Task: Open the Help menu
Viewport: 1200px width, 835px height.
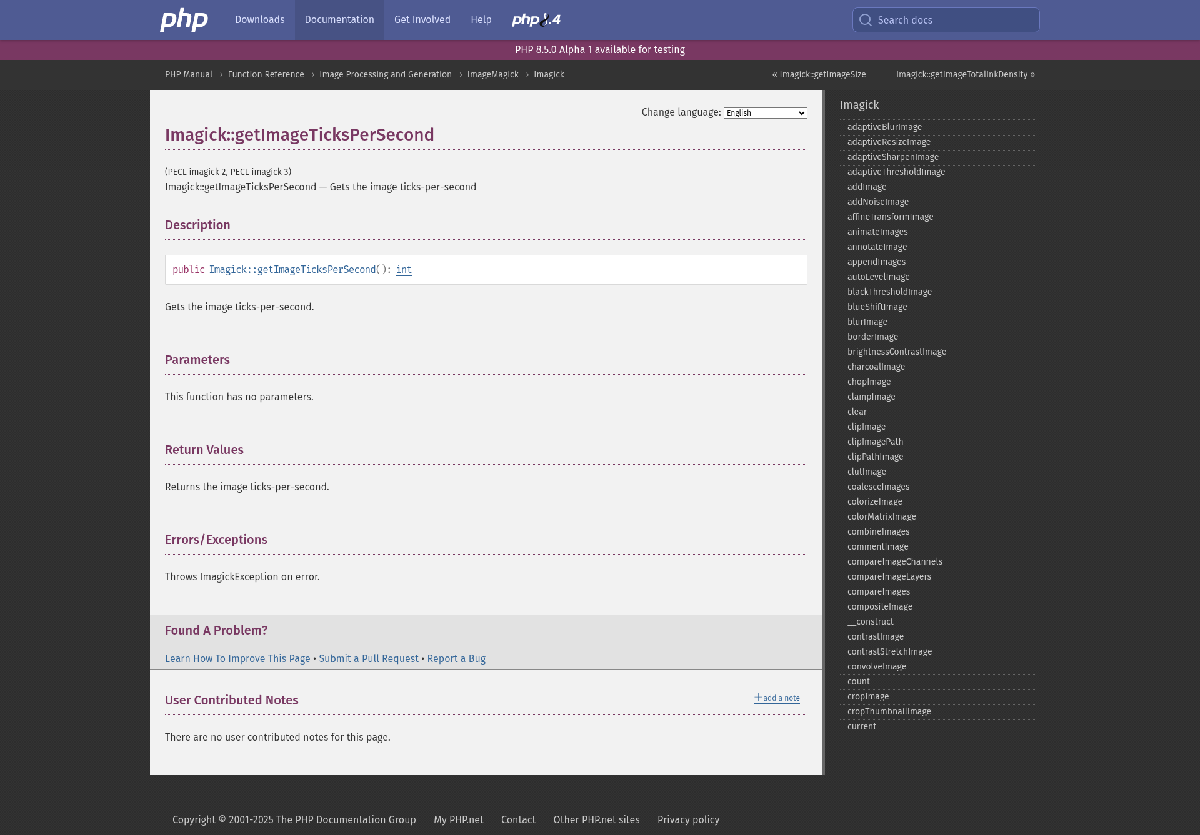Action: click(481, 20)
